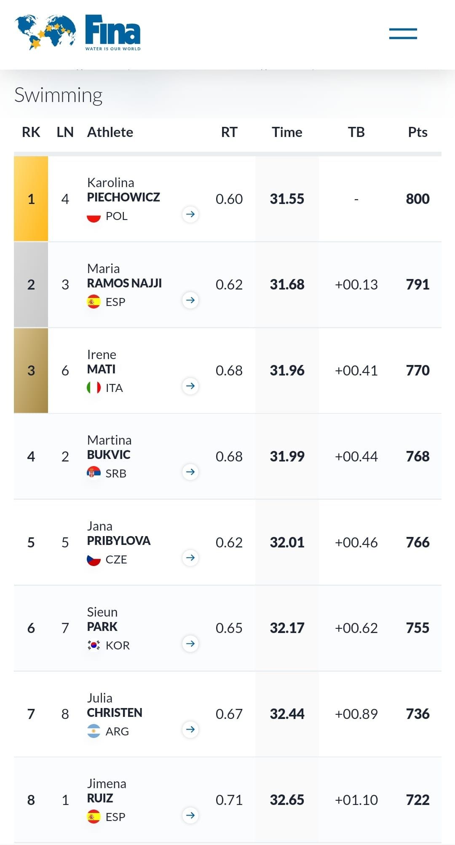
Task: Select athlete name PIECHOWICZ
Action: [123, 197]
